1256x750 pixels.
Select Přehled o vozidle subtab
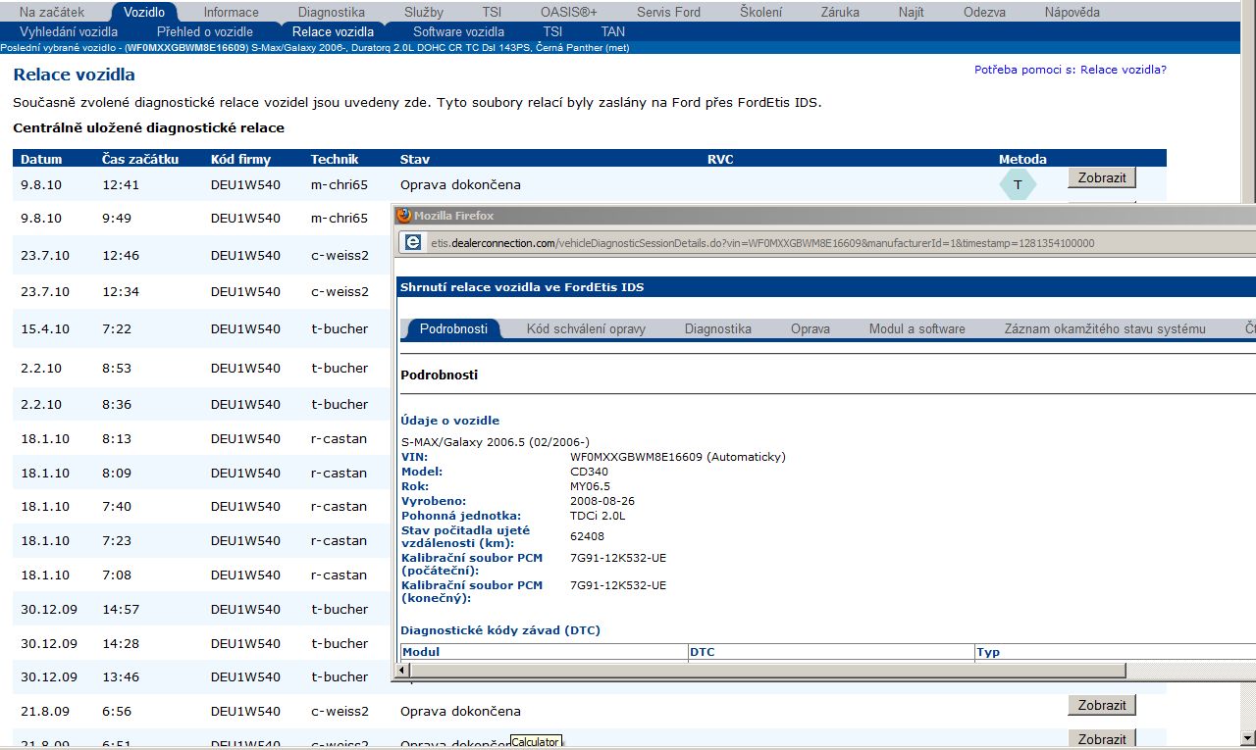point(205,31)
